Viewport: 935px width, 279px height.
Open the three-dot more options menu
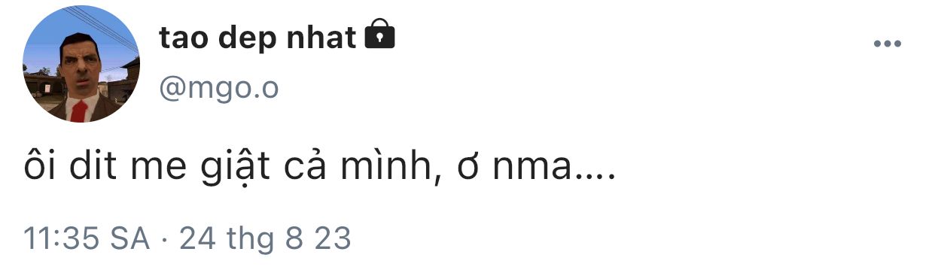coord(887,44)
